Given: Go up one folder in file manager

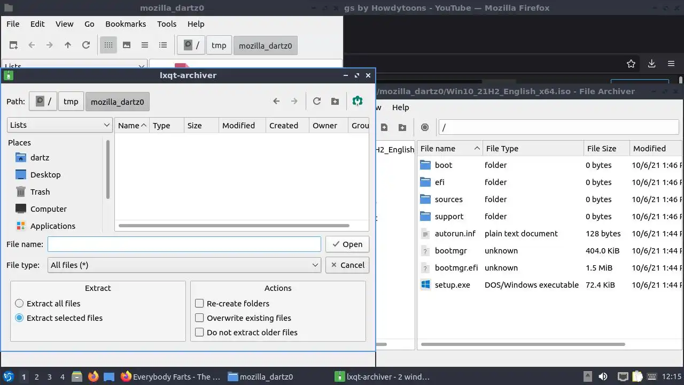Looking at the screenshot, I should (x=67, y=45).
